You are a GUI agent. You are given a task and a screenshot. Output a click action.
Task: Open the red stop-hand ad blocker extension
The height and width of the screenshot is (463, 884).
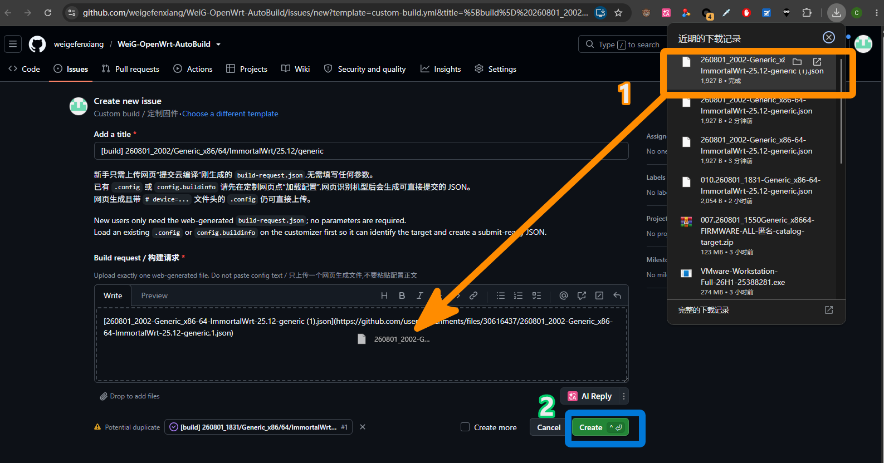click(x=746, y=13)
